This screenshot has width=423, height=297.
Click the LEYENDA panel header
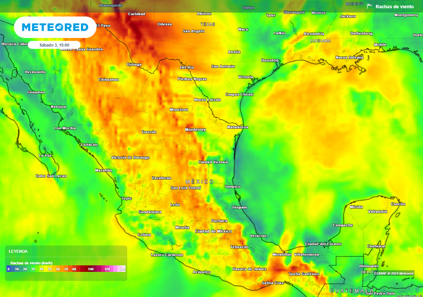[19, 251]
